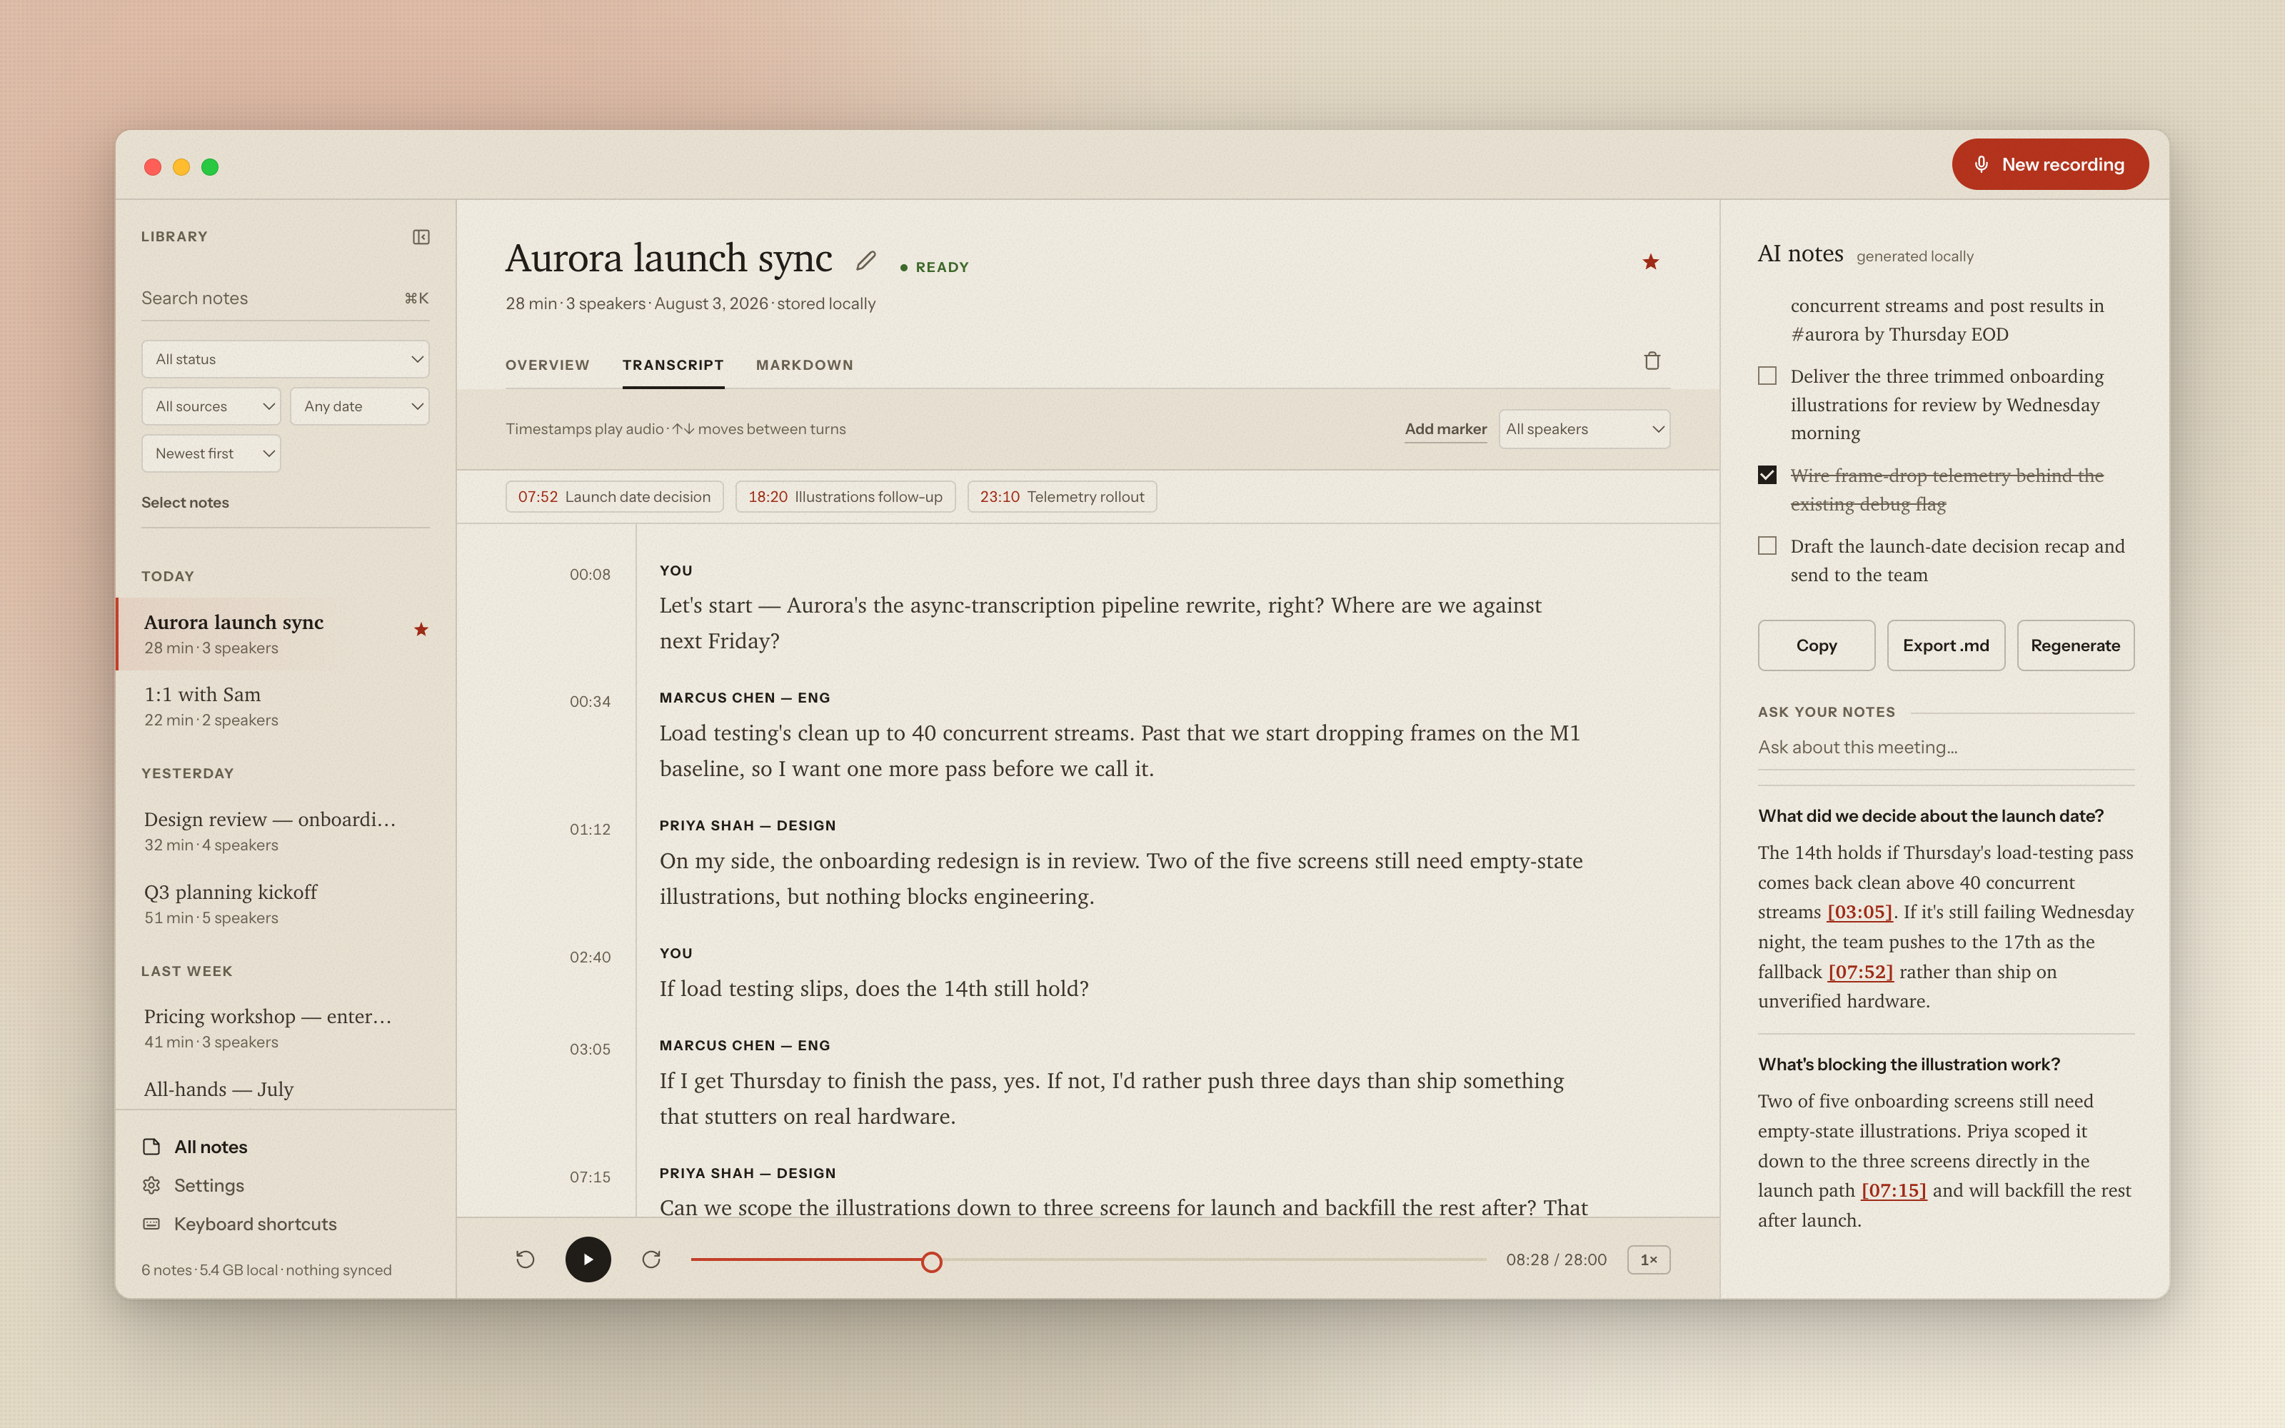Viewport: 2285px width, 1428px height.
Task: Jump to the 23:10 Telemetry rollout marker
Action: pyautogui.click(x=1061, y=497)
